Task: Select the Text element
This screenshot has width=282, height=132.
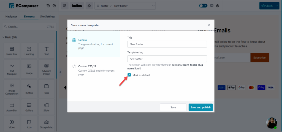Action: (47, 50)
